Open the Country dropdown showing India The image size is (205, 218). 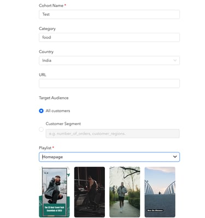pos(109,61)
